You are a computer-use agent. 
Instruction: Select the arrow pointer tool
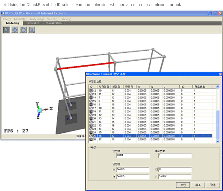(x=6, y=30)
